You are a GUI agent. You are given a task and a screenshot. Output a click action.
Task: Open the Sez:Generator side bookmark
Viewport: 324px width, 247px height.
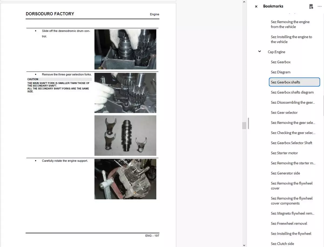(x=285, y=173)
